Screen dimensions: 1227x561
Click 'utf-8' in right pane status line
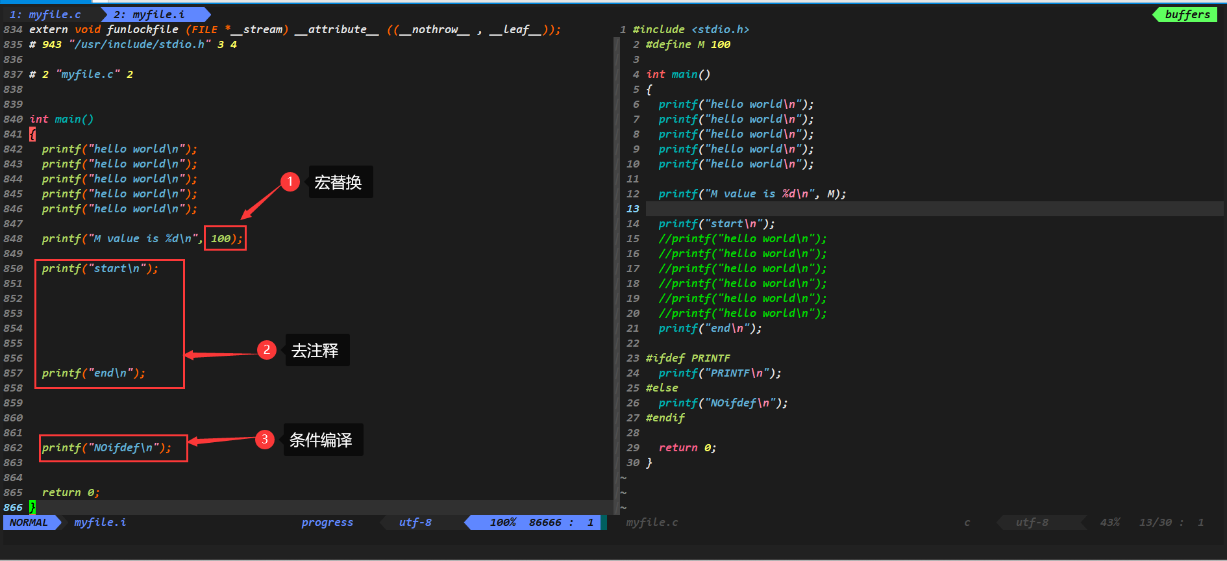[x=1032, y=523]
